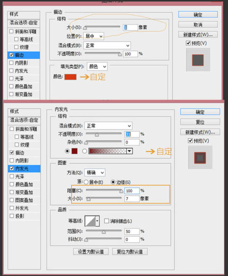Click the orange-red stroke 颜色 swatch
The height and width of the screenshot is (276, 228).
(70, 77)
